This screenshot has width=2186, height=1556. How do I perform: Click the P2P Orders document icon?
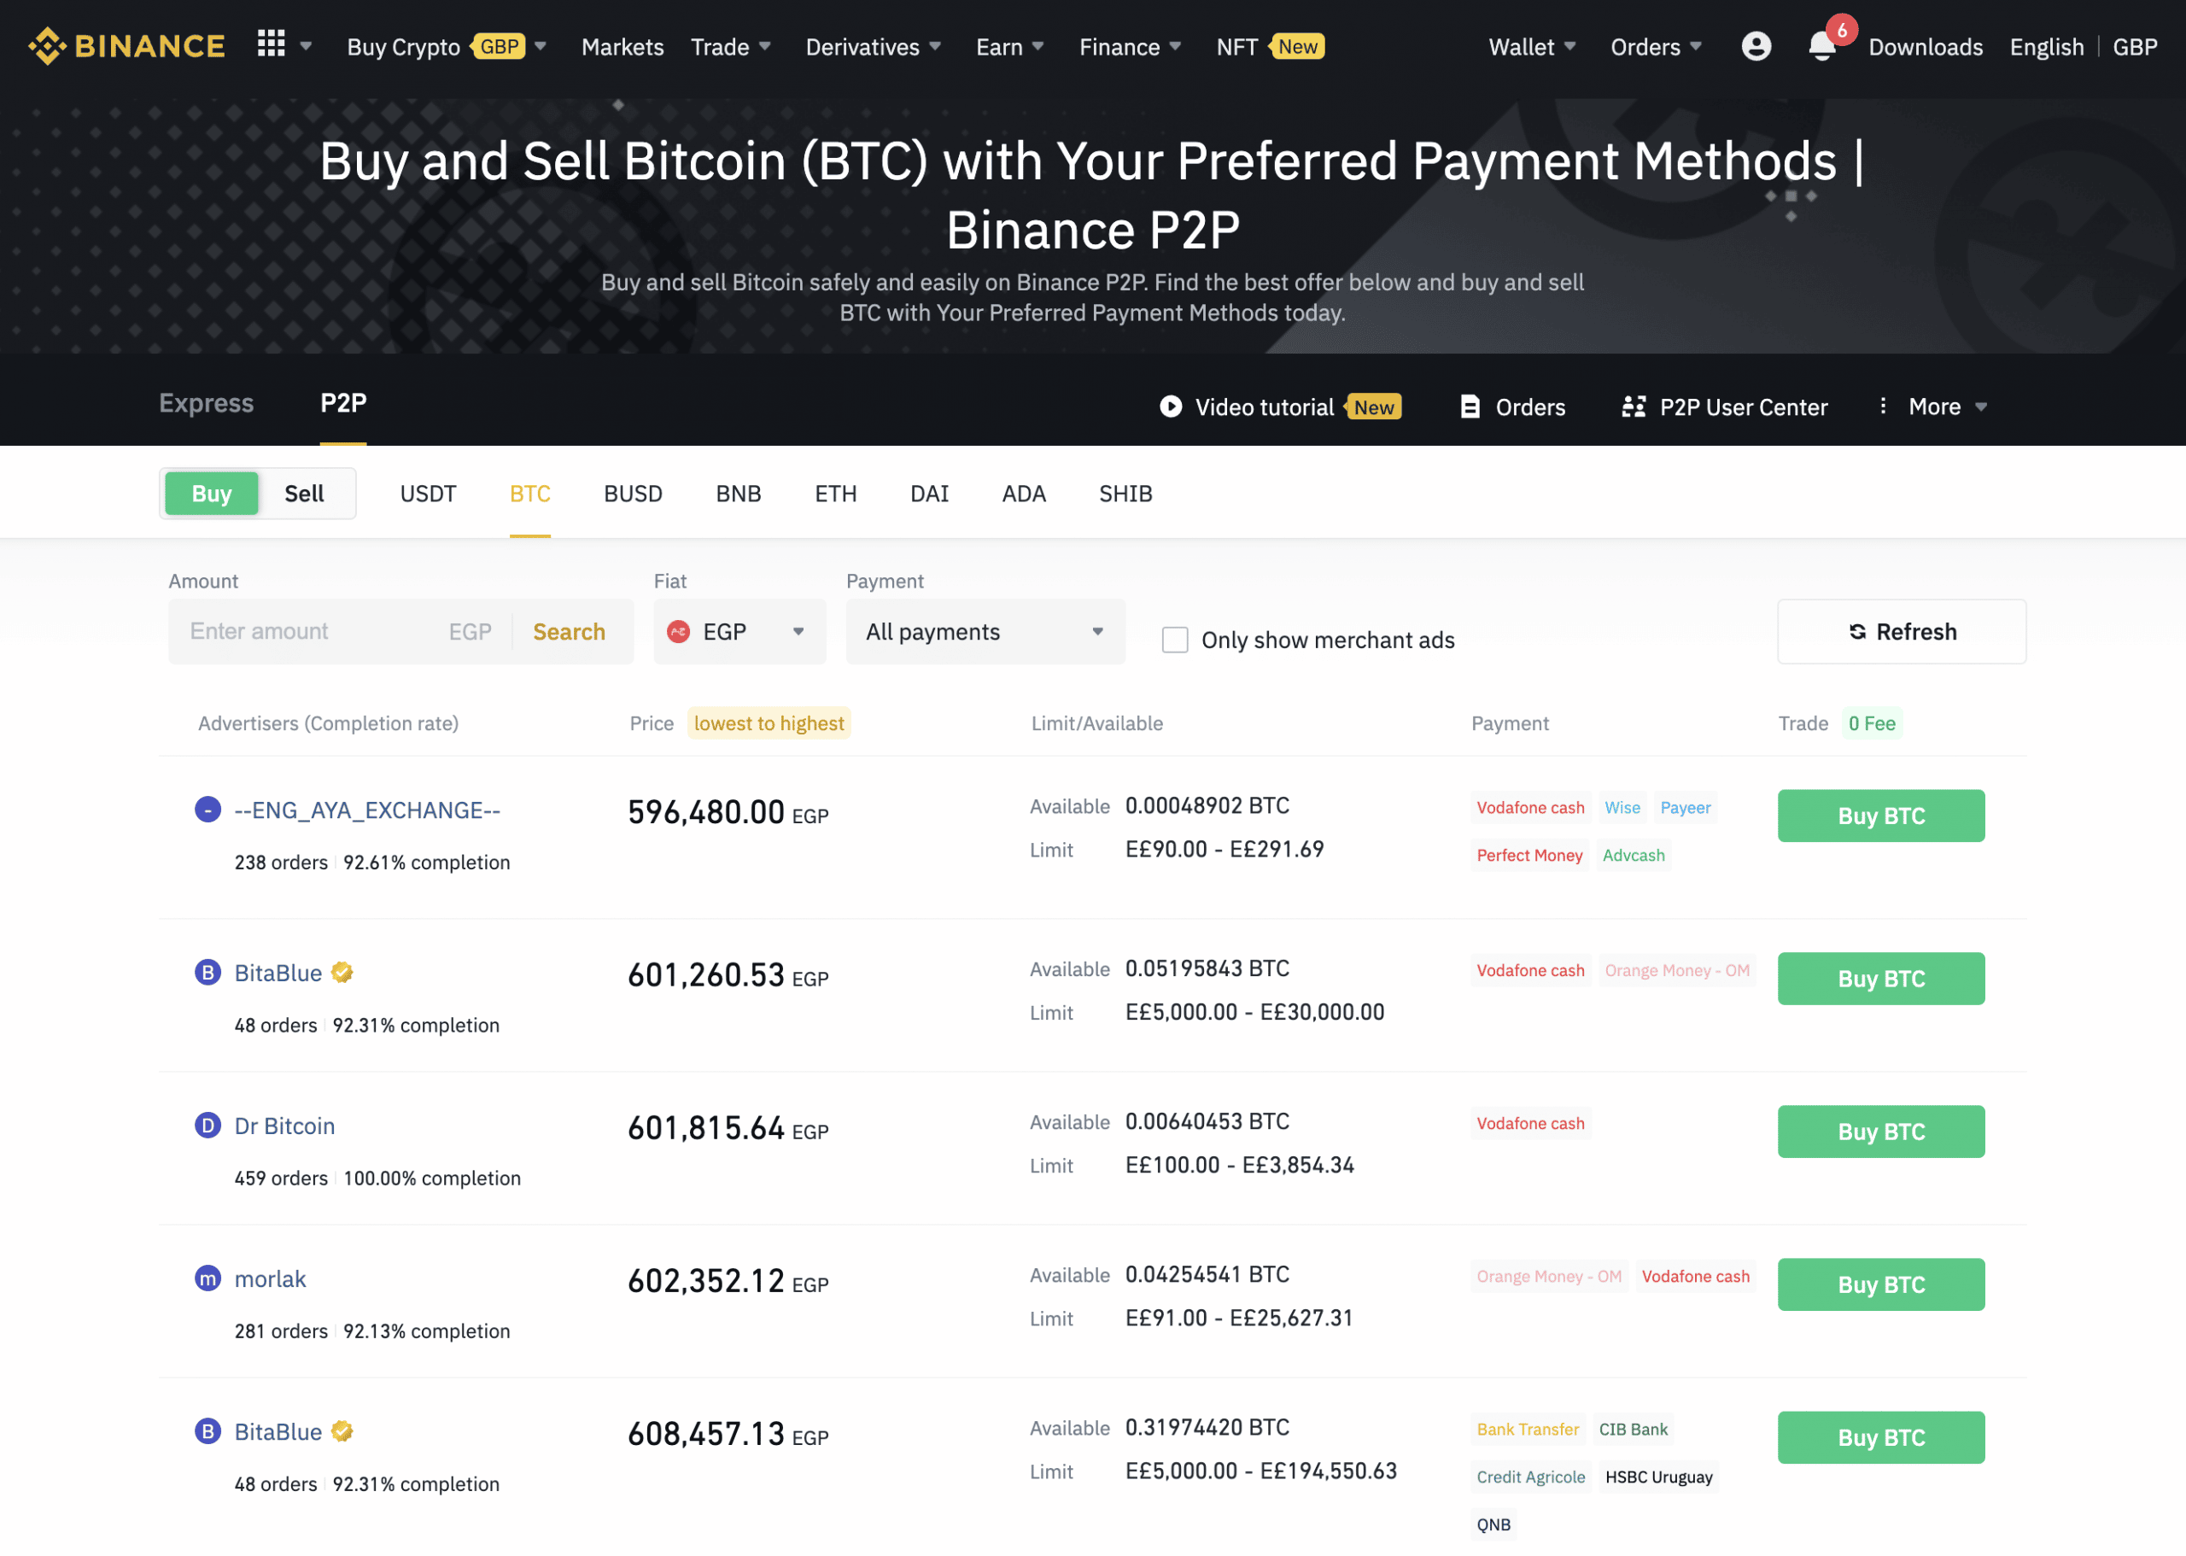coord(1470,407)
